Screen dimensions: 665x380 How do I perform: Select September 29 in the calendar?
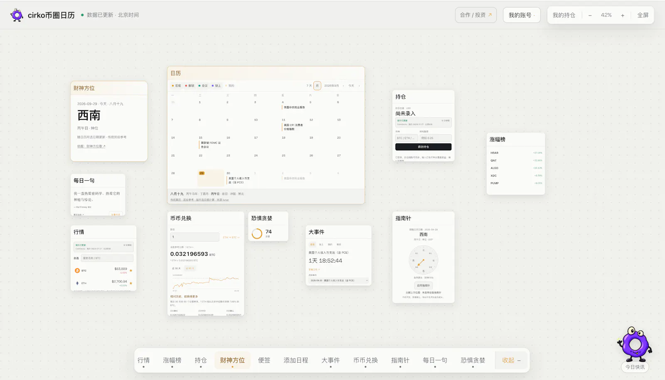(211, 178)
